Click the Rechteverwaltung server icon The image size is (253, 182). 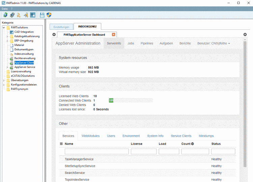pos(11,58)
